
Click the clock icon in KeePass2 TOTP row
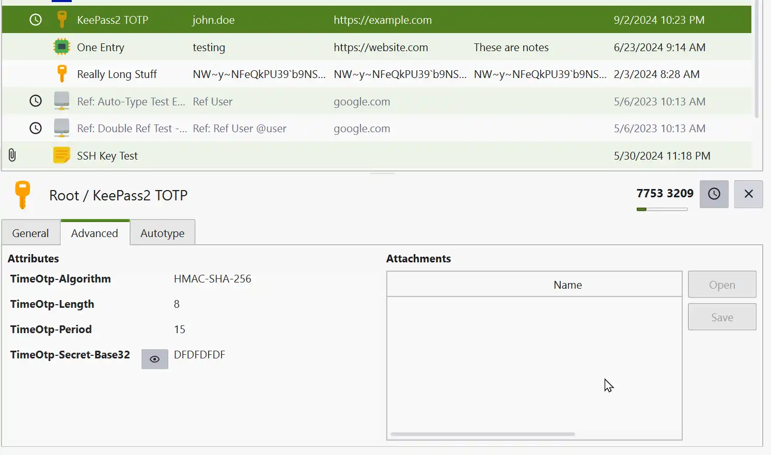tap(35, 20)
